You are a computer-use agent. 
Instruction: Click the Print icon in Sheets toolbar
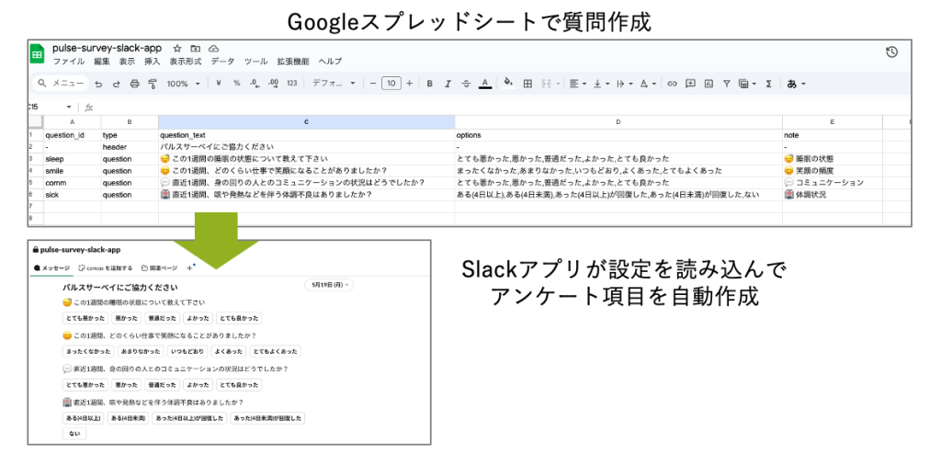pos(134,84)
